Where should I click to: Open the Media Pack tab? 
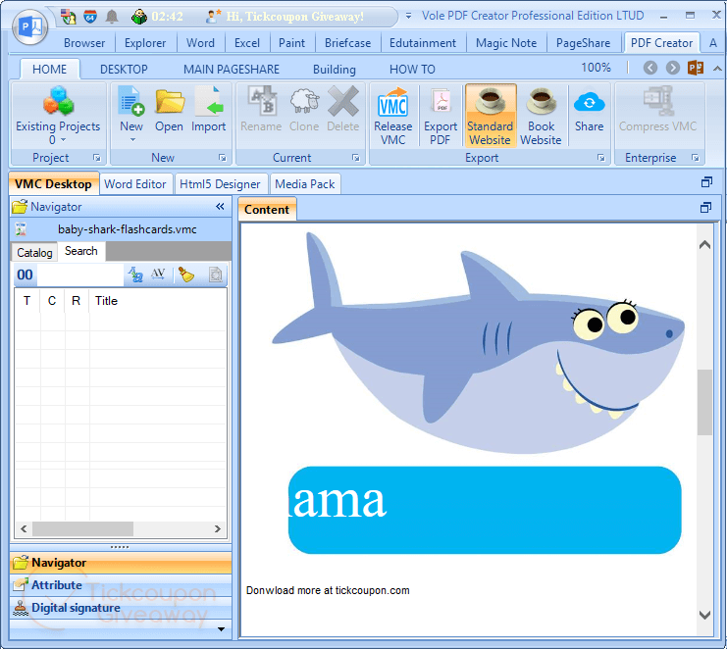pyautogui.click(x=304, y=184)
